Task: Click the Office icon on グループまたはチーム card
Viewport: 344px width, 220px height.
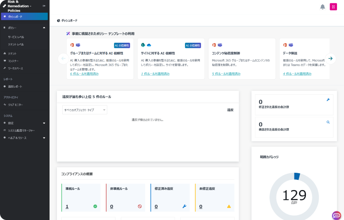Action: pyautogui.click(x=72, y=45)
